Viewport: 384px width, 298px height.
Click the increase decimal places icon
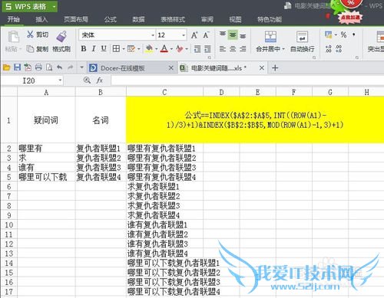tap(329, 48)
